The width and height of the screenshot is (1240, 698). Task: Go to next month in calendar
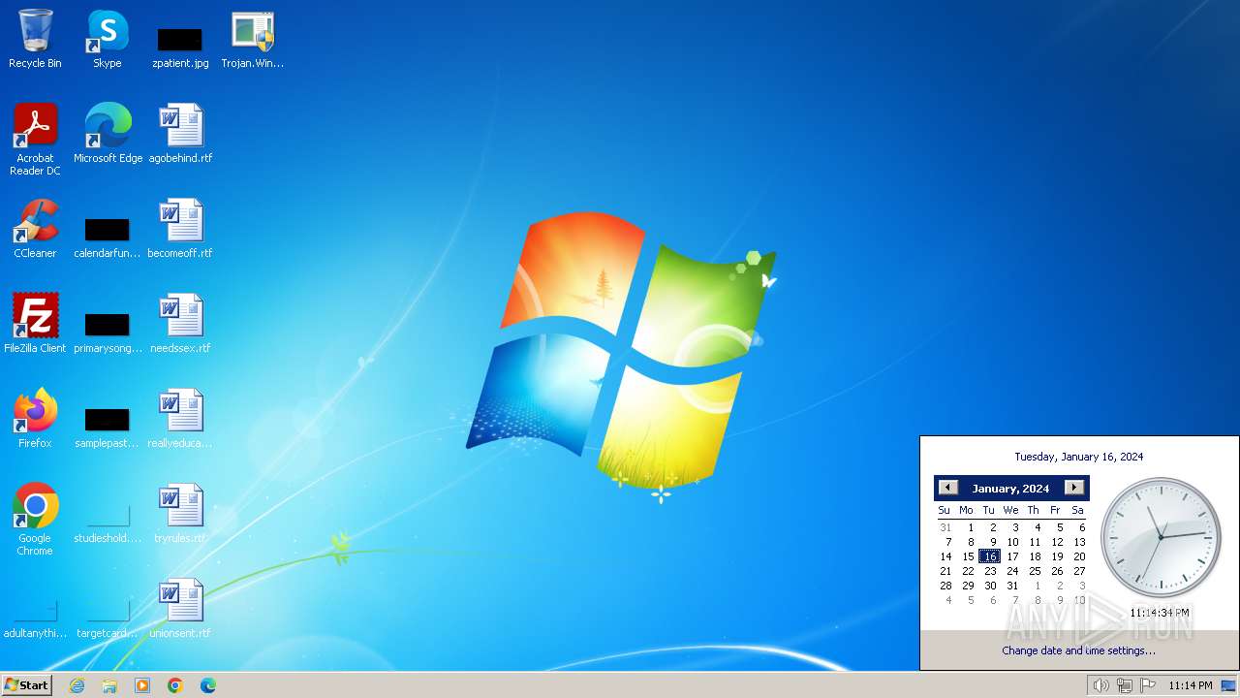point(1074,488)
